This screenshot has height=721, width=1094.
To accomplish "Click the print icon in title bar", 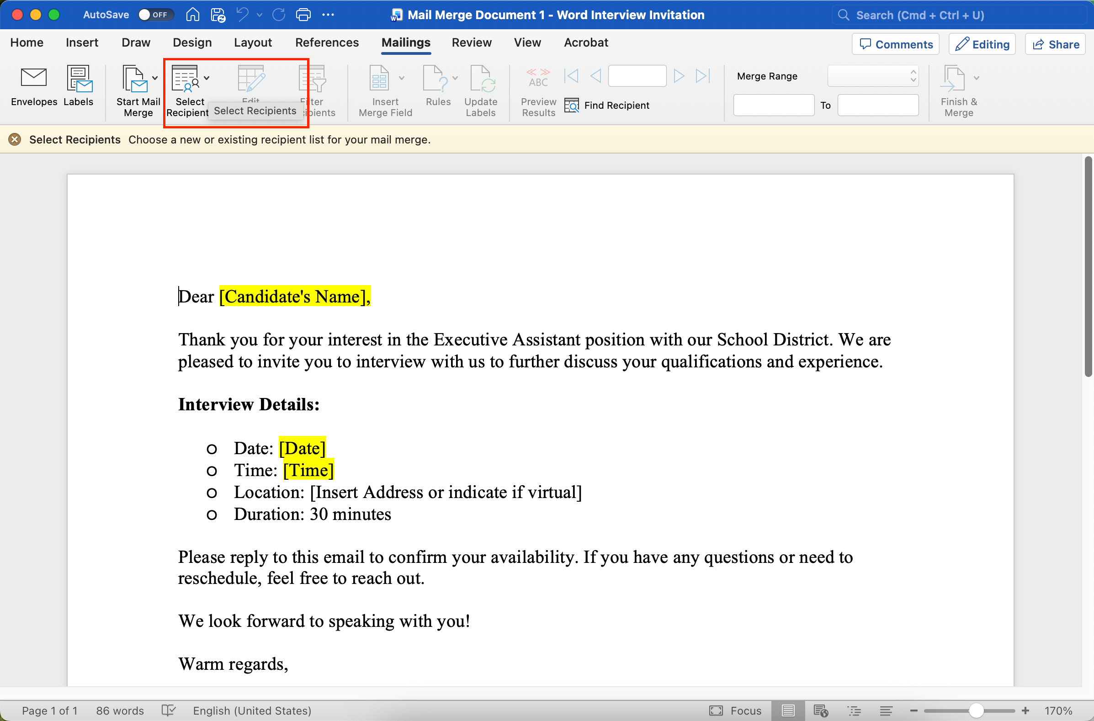I will click(303, 15).
